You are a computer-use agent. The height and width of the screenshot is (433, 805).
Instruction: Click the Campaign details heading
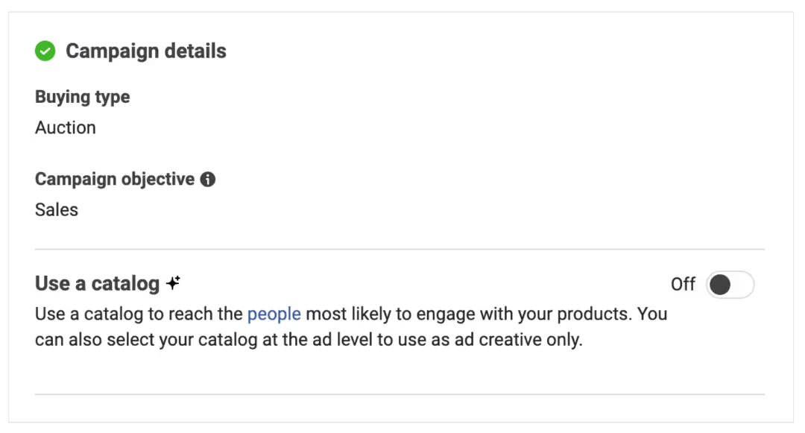[x=146, y=51]
